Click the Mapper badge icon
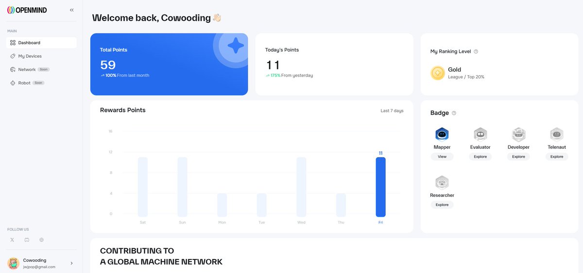Viewport: 583px width, 273px height. [x=442, y=134]
